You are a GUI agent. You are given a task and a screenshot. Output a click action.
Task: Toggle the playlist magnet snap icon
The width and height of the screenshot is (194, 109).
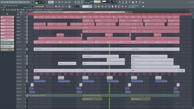(3, 10)
